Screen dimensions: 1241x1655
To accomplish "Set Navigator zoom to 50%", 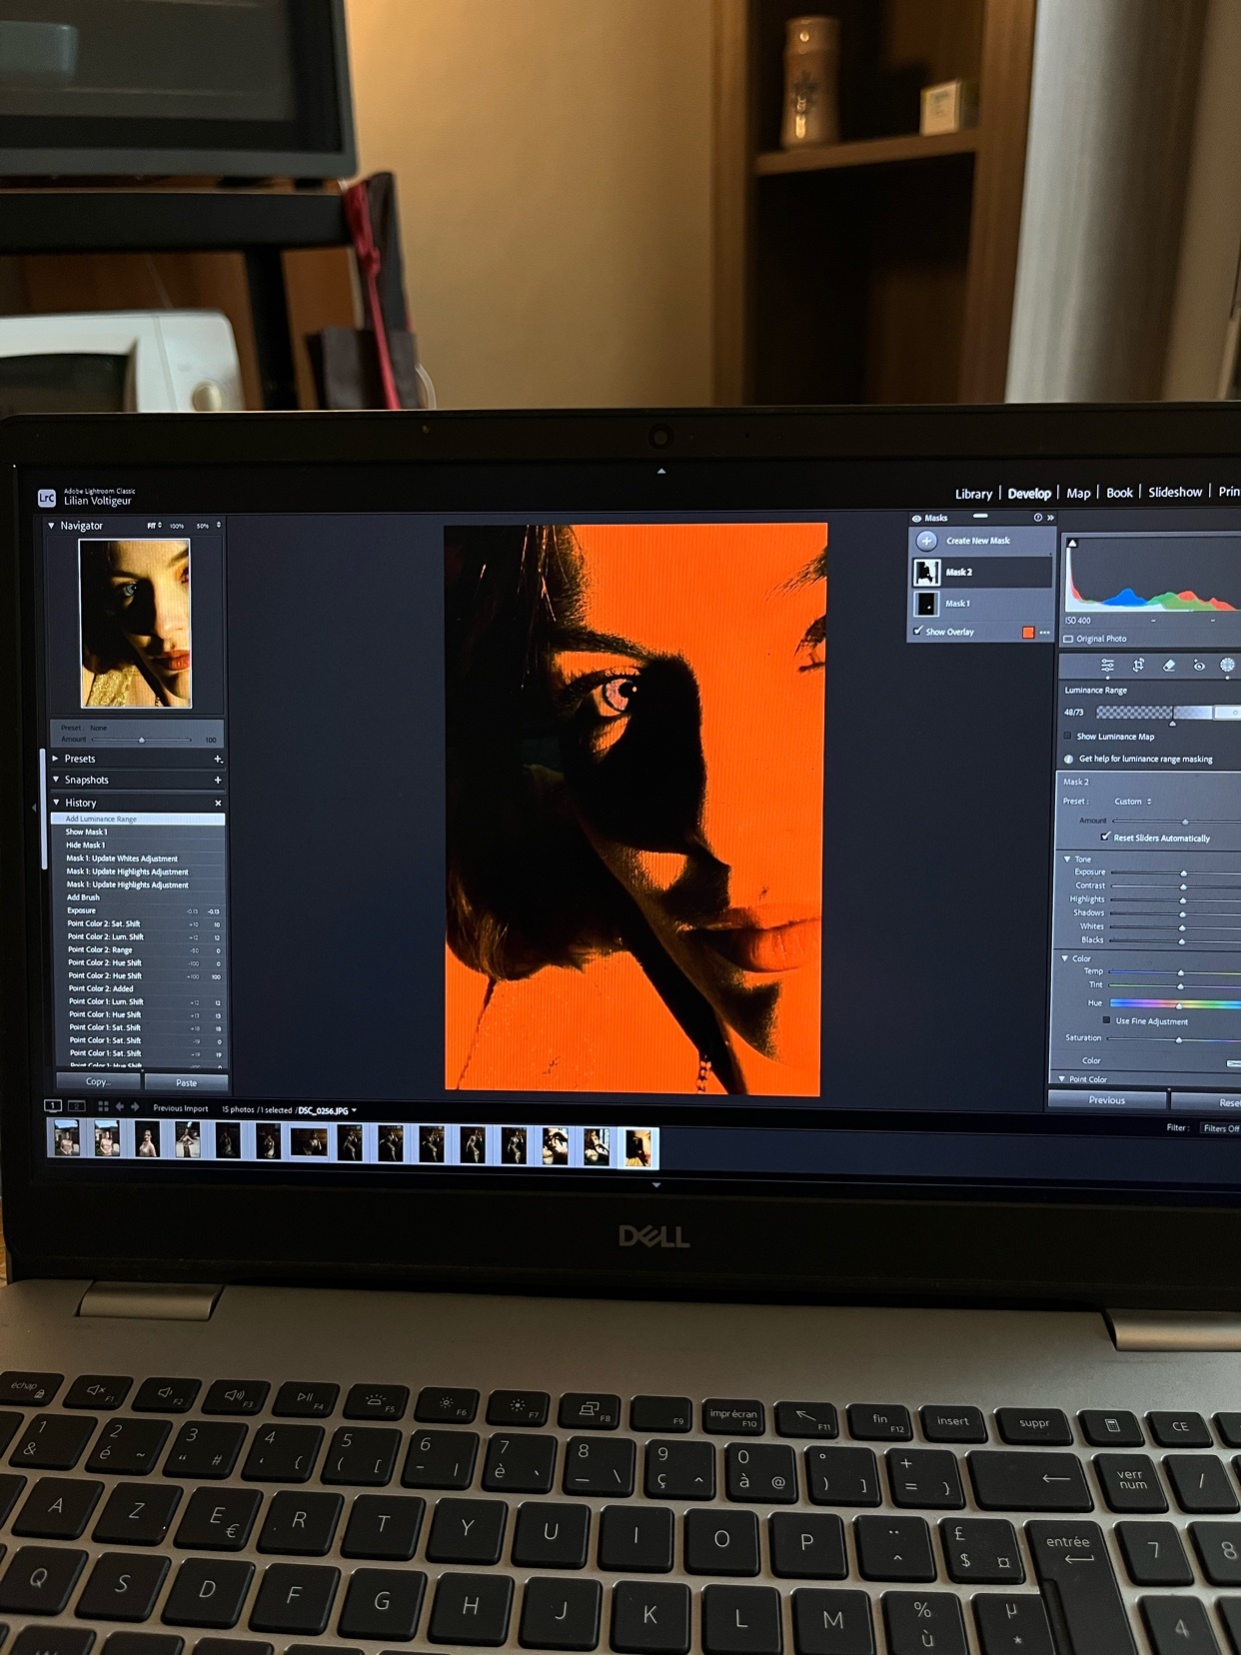I will click(203, 526).
